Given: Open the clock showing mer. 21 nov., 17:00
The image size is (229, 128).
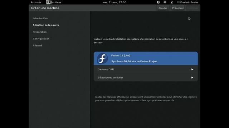Looking at the screenshot, I should 114,2.
